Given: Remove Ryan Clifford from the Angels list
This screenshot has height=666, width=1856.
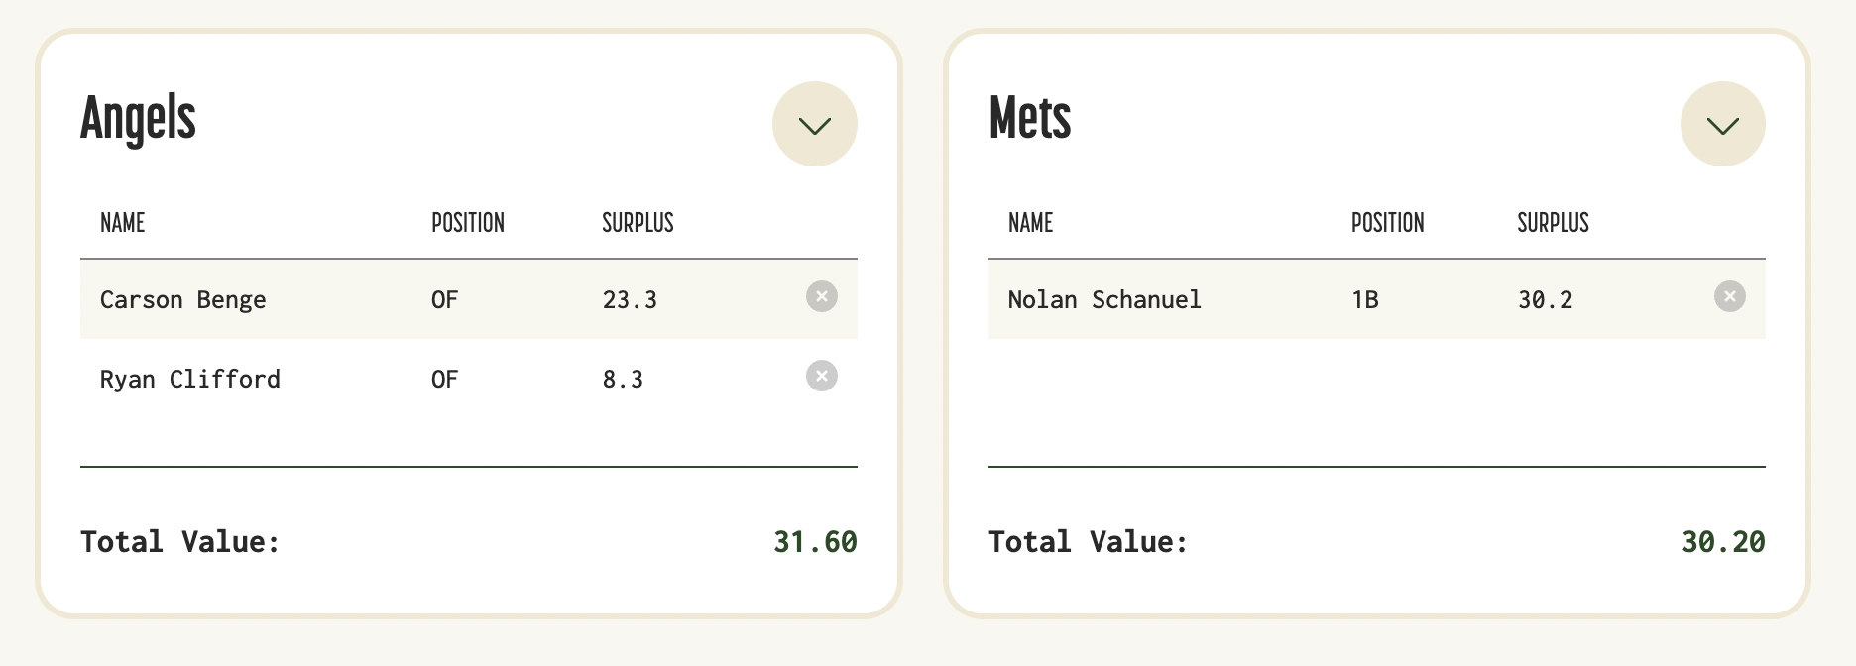Looking at the screenshot, I should click(821, 376).
